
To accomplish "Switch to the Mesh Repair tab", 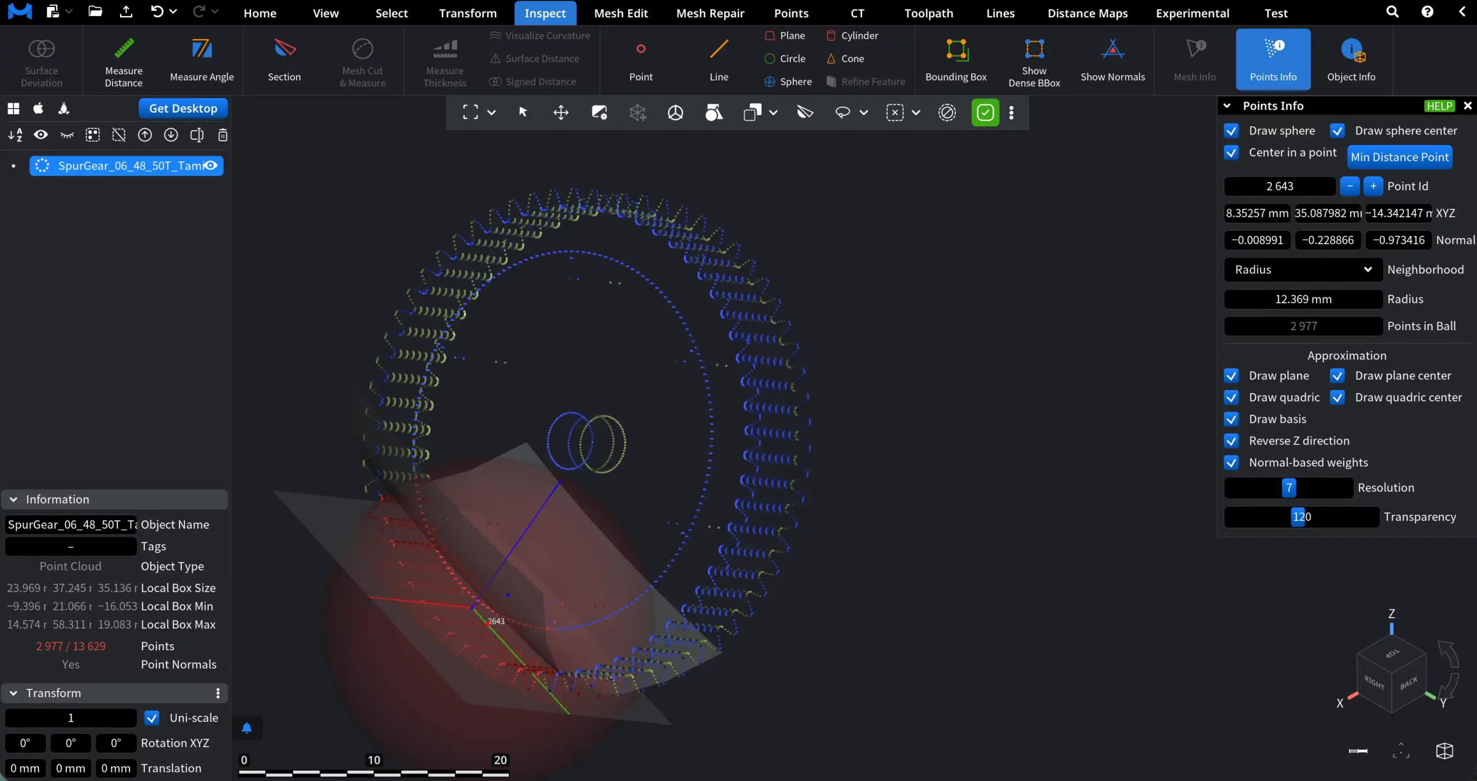I will pos(710,13).
